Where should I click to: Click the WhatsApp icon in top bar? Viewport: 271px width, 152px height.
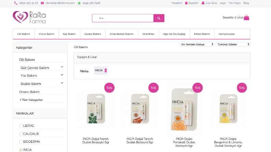(79, 3)
